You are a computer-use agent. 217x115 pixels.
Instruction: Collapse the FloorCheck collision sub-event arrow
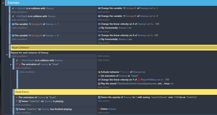11,65
